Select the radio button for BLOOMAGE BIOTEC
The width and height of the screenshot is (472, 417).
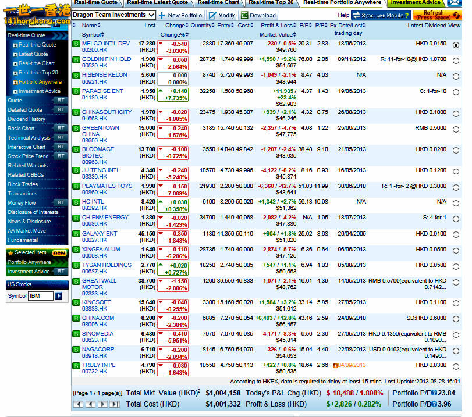[x=456, y=151]
